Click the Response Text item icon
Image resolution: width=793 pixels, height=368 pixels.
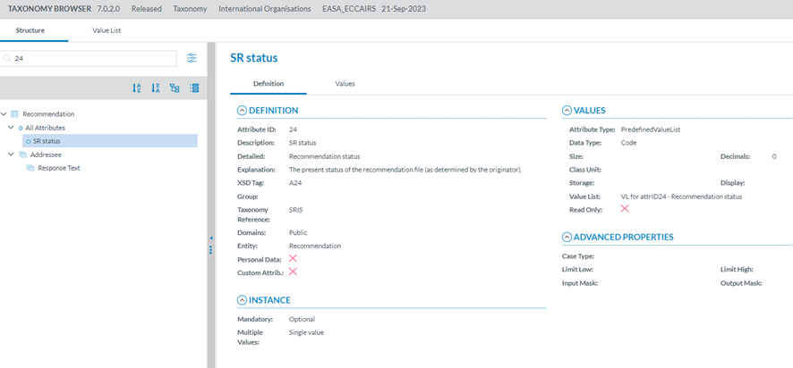(30, 168)
